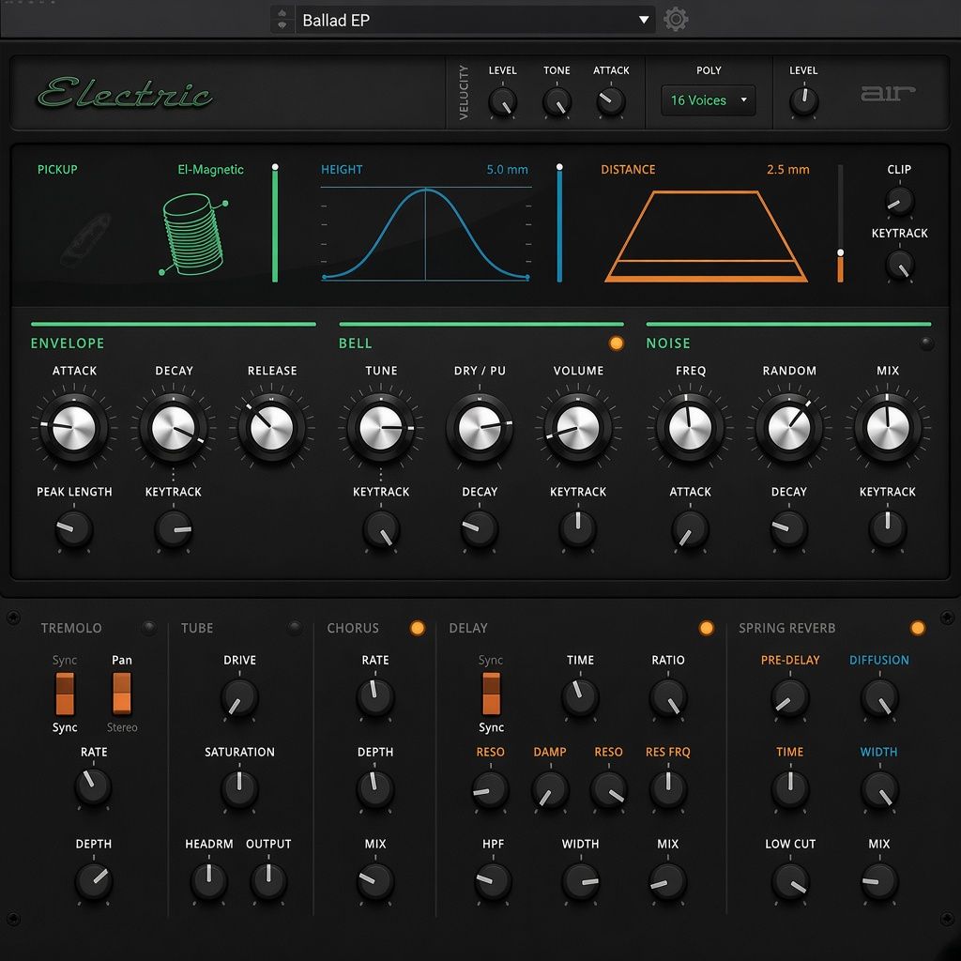Click the Reverb LOW CUT knob
This screenshot has height=961, width=961.
pos(790,881)
